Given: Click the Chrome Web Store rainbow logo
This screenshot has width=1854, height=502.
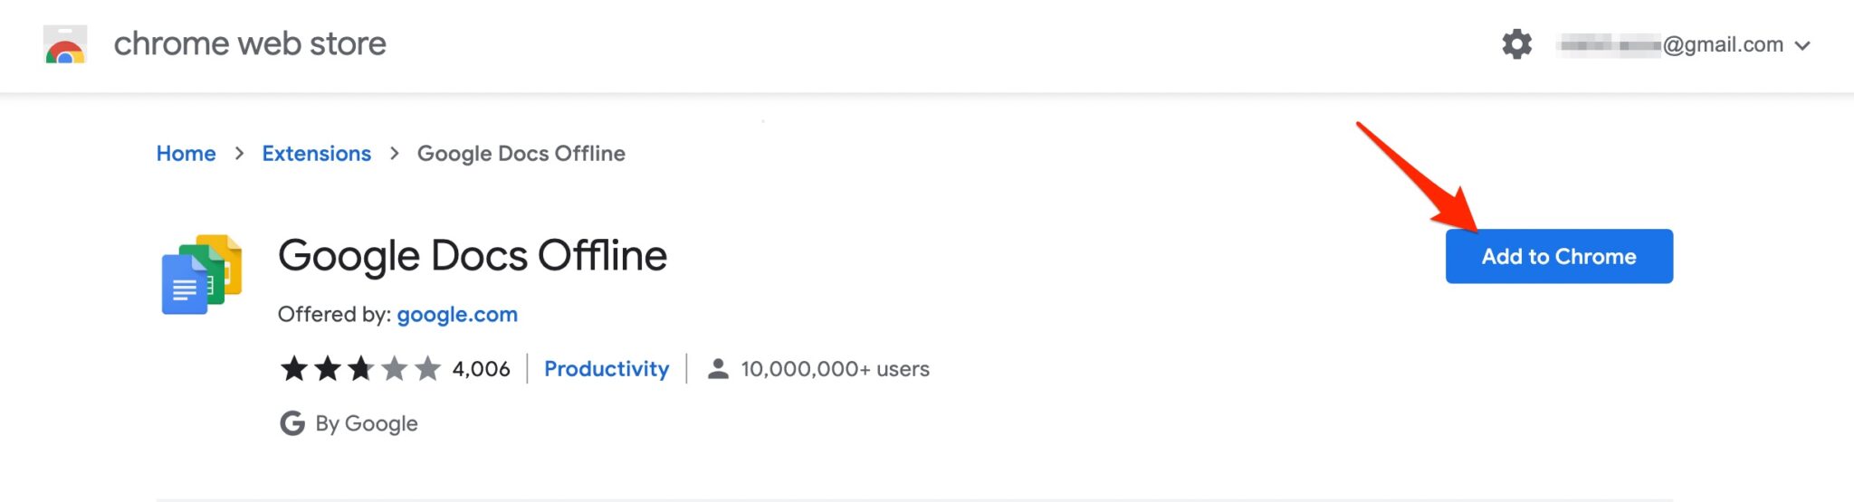Looking at the screenshot, I should (65, 45).
